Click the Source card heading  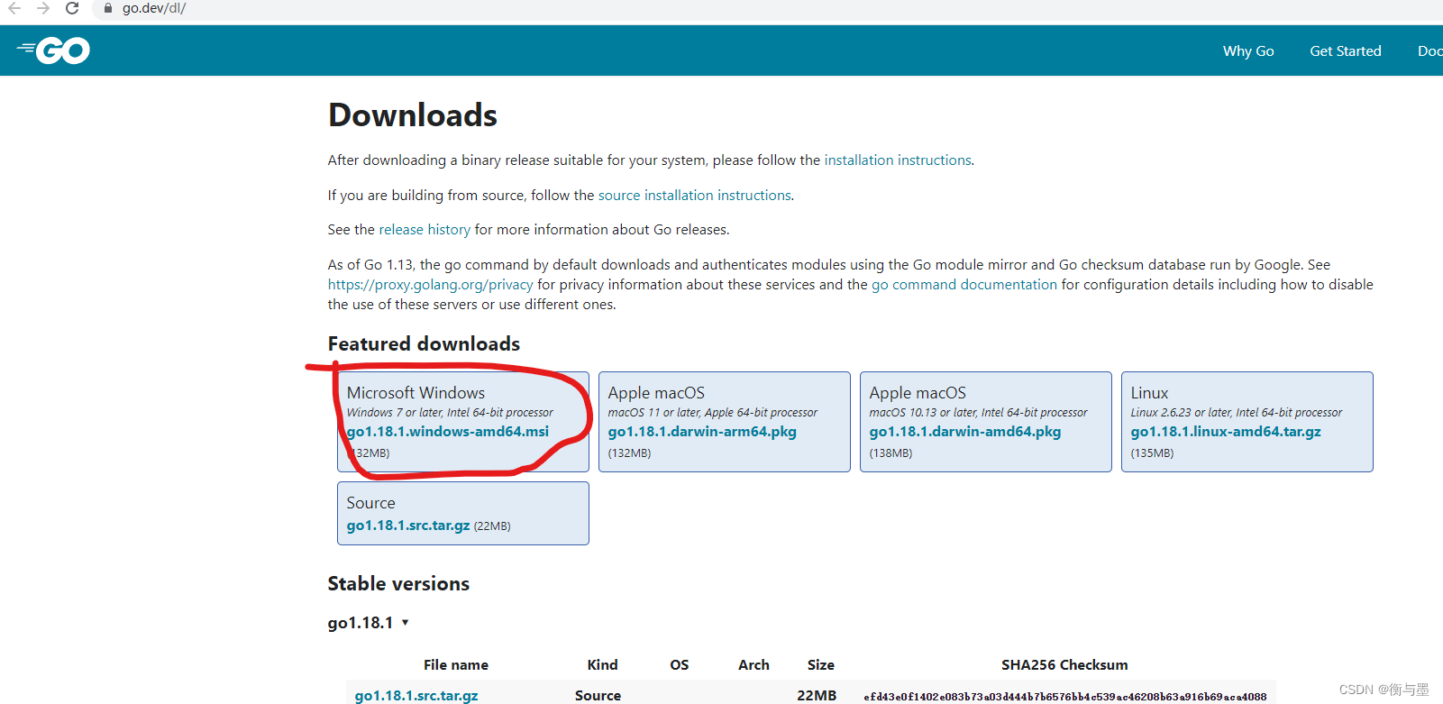pos(370,503)
